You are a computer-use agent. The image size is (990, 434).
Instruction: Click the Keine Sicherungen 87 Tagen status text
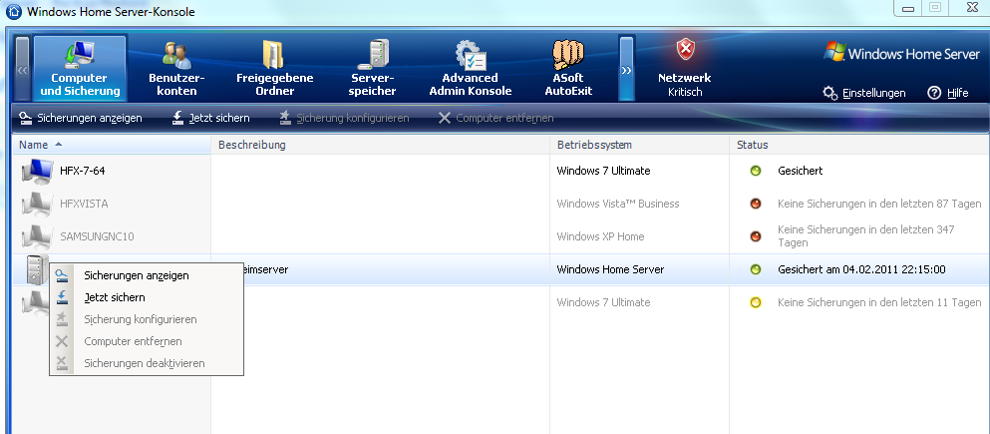[x=879, y=205]
